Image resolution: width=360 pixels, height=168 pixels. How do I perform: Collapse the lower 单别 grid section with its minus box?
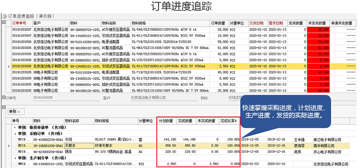4,107
